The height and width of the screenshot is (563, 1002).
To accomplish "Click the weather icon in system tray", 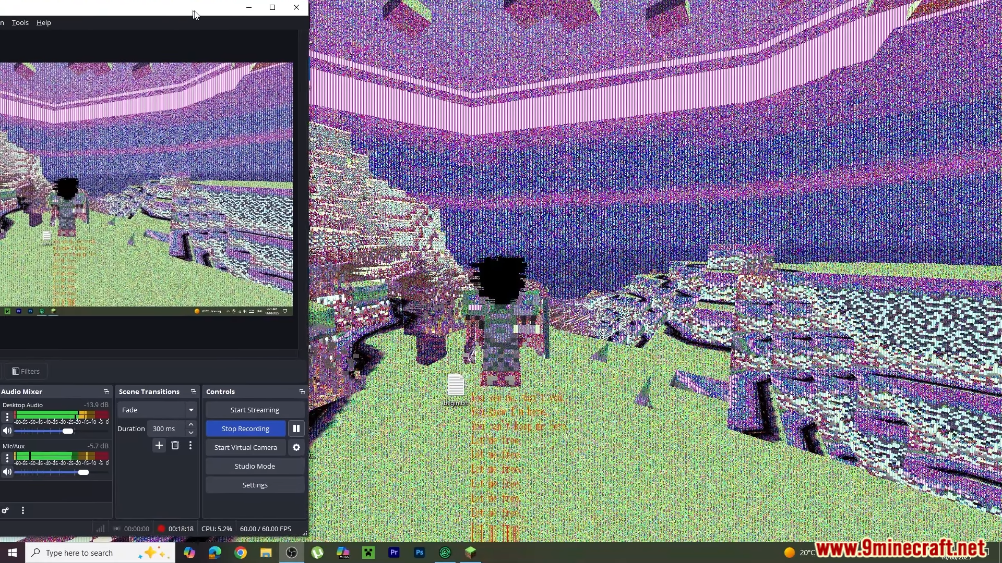I will tap(790, 552).
